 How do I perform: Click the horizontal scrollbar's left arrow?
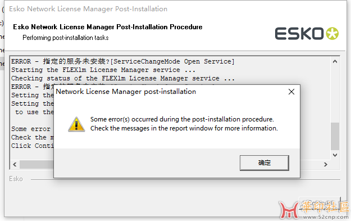coord(15,165)
